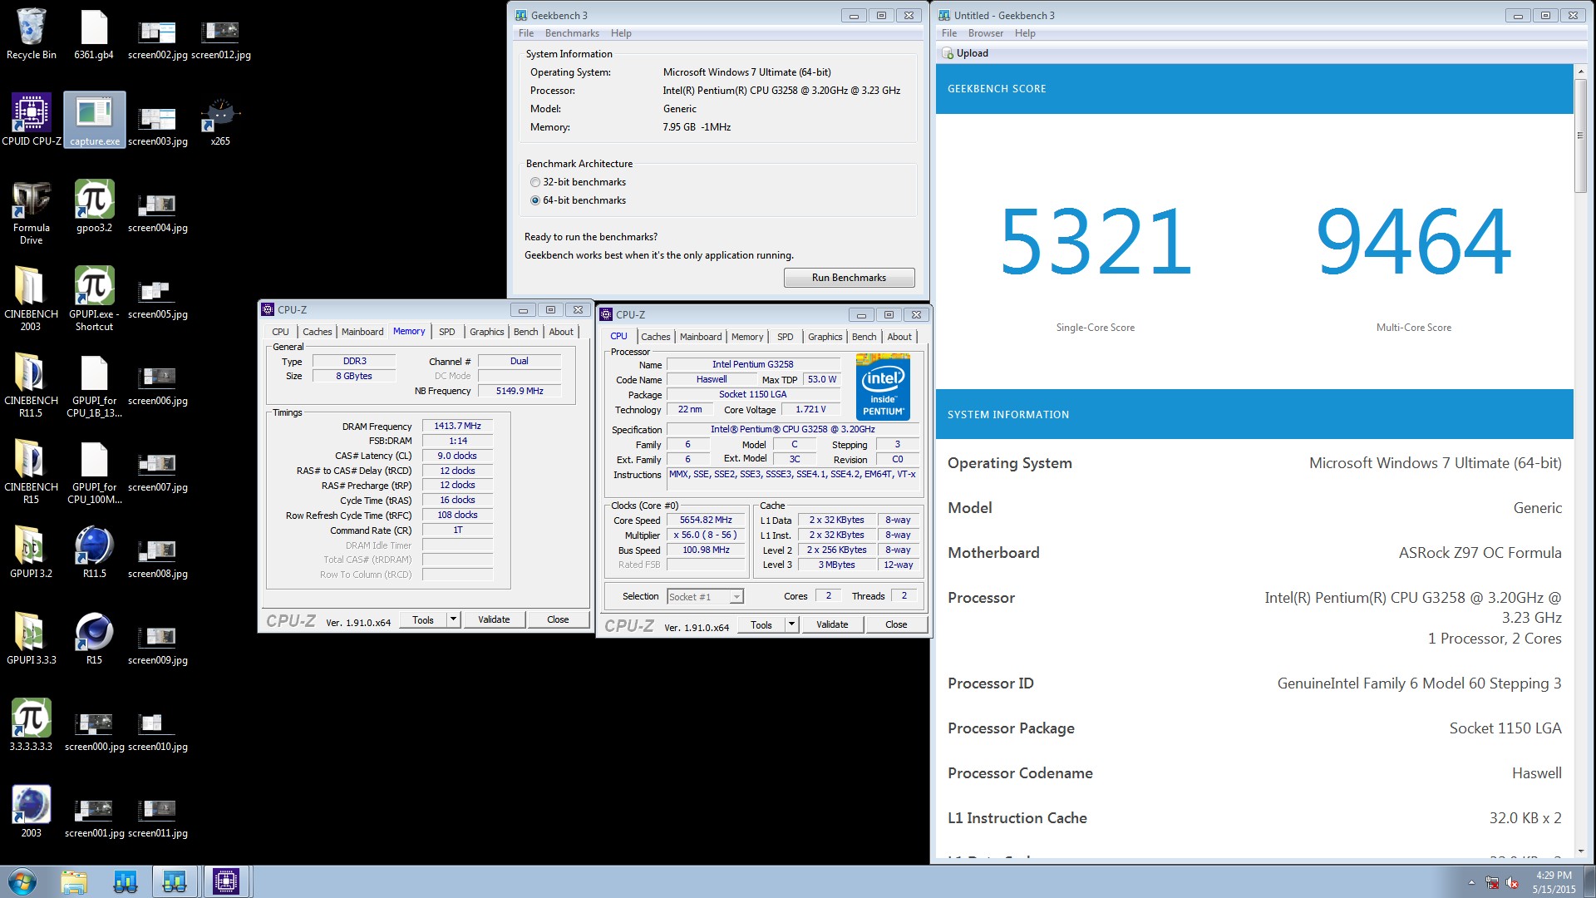Viewport: 1596px width, 898px height.
Task: Open the GPUPI_for CPU_1B file
Action: tap(94, 386)
